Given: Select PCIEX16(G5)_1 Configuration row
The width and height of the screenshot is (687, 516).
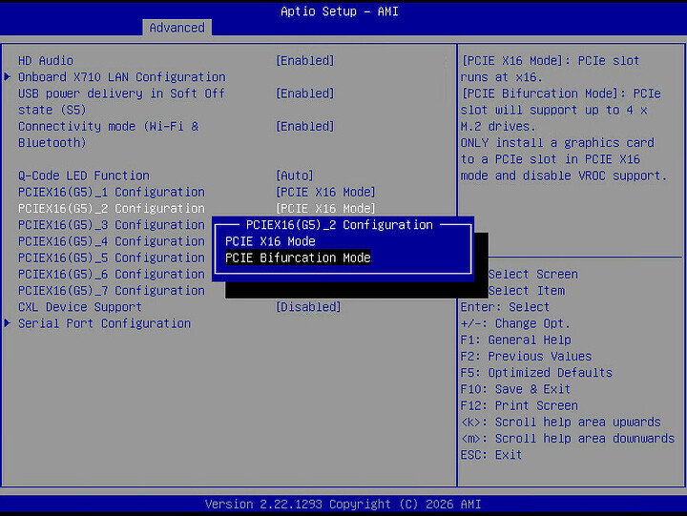Looking at the screenshot, I should click(112, 192).
